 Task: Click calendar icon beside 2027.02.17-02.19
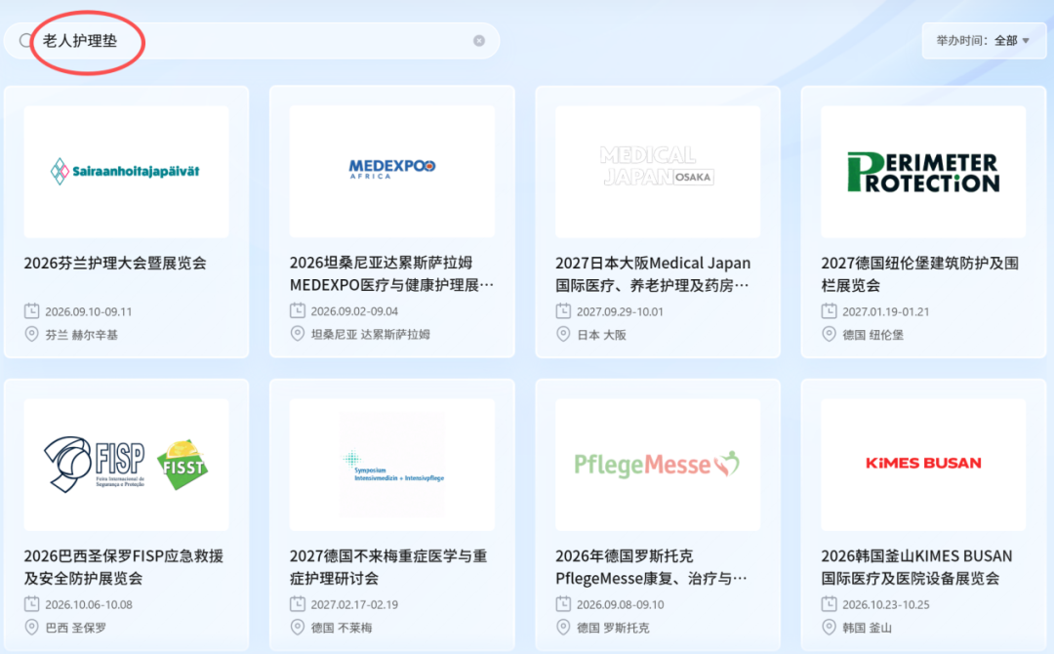click(297, 603)
